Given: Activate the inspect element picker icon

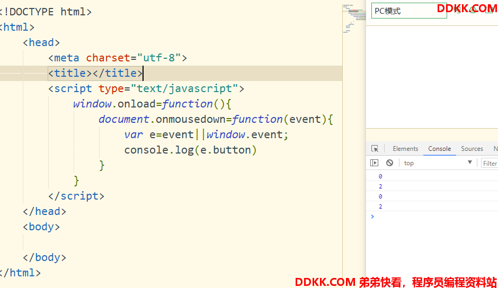Looking at the screenshot, I should (x=375, y=149).
